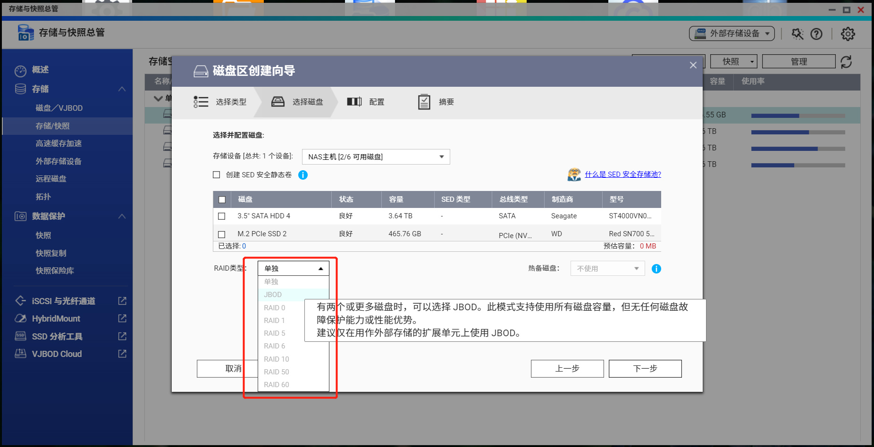The height and width of the screenshot is (447, 874).
Task: Open the Storage & Snapshots app logo
Action: pos(25,33)
